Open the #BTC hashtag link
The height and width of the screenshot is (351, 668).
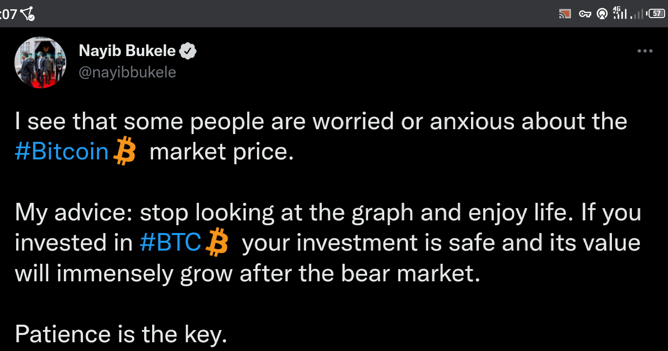point(170,243)
